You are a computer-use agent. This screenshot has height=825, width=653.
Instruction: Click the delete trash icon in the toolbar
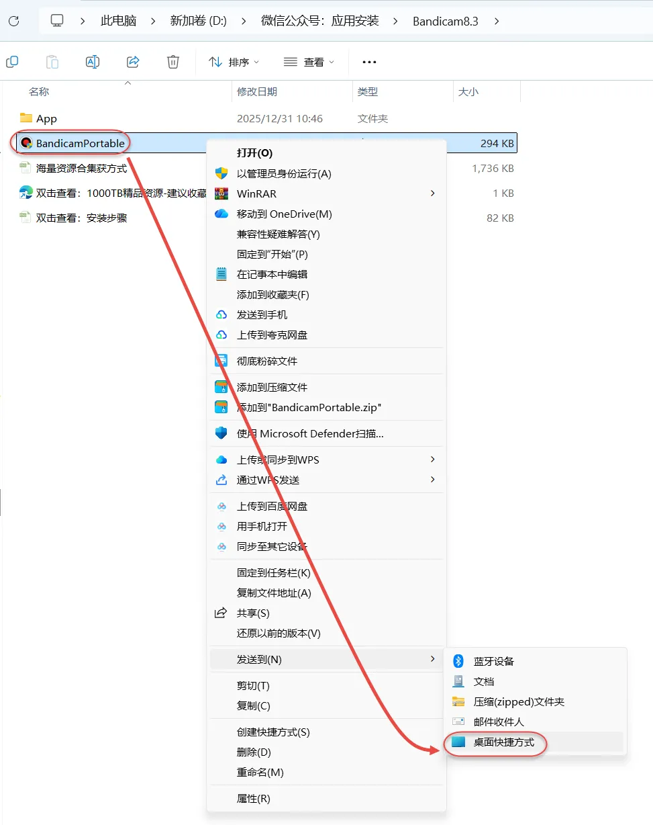tap(172, 62)
